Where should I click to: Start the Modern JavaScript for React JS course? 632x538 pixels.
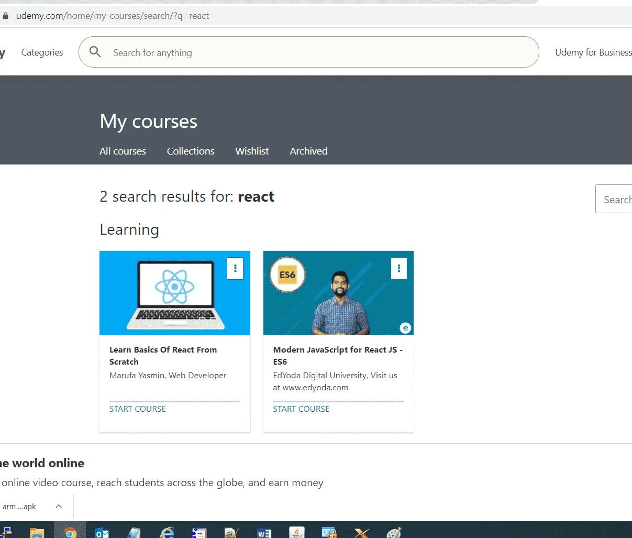pos(301,409)
